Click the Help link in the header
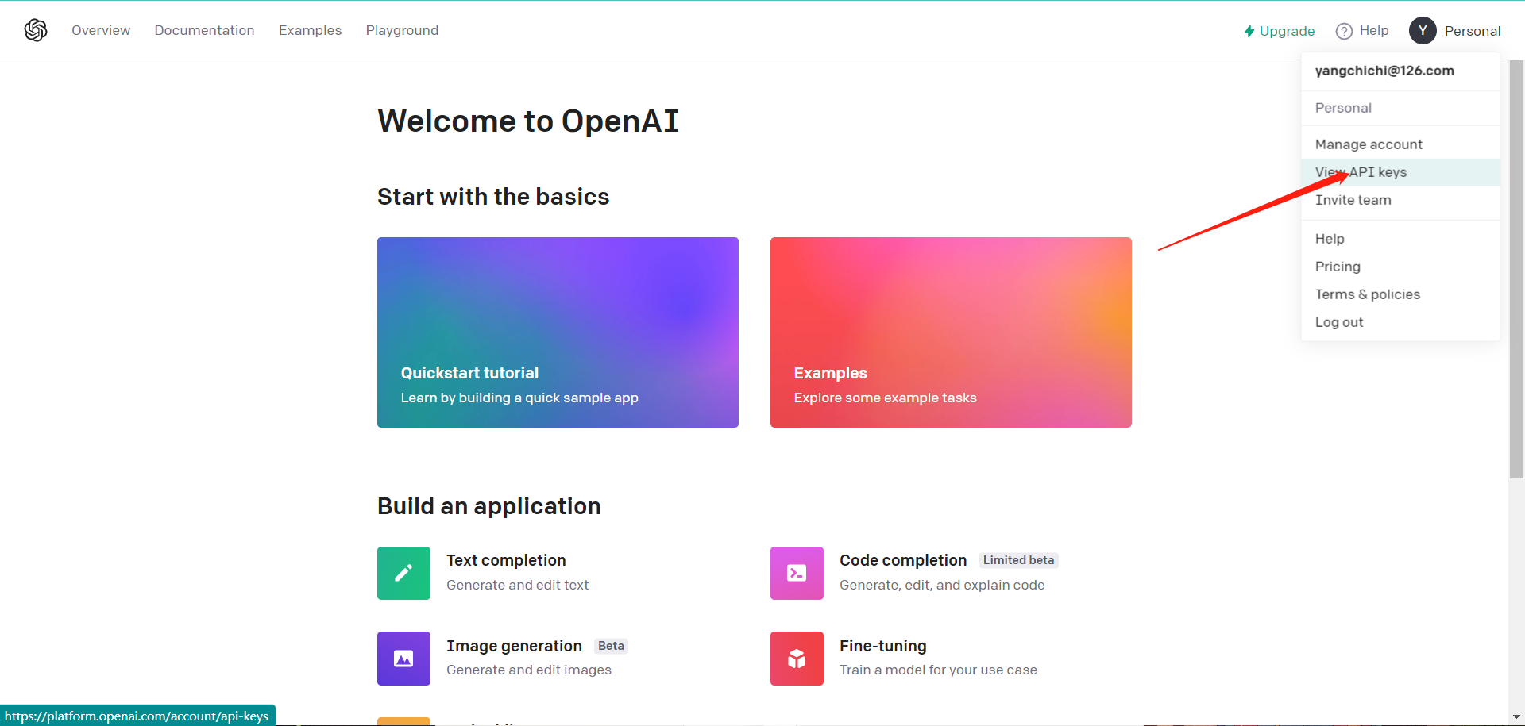 coord(1362,31)
